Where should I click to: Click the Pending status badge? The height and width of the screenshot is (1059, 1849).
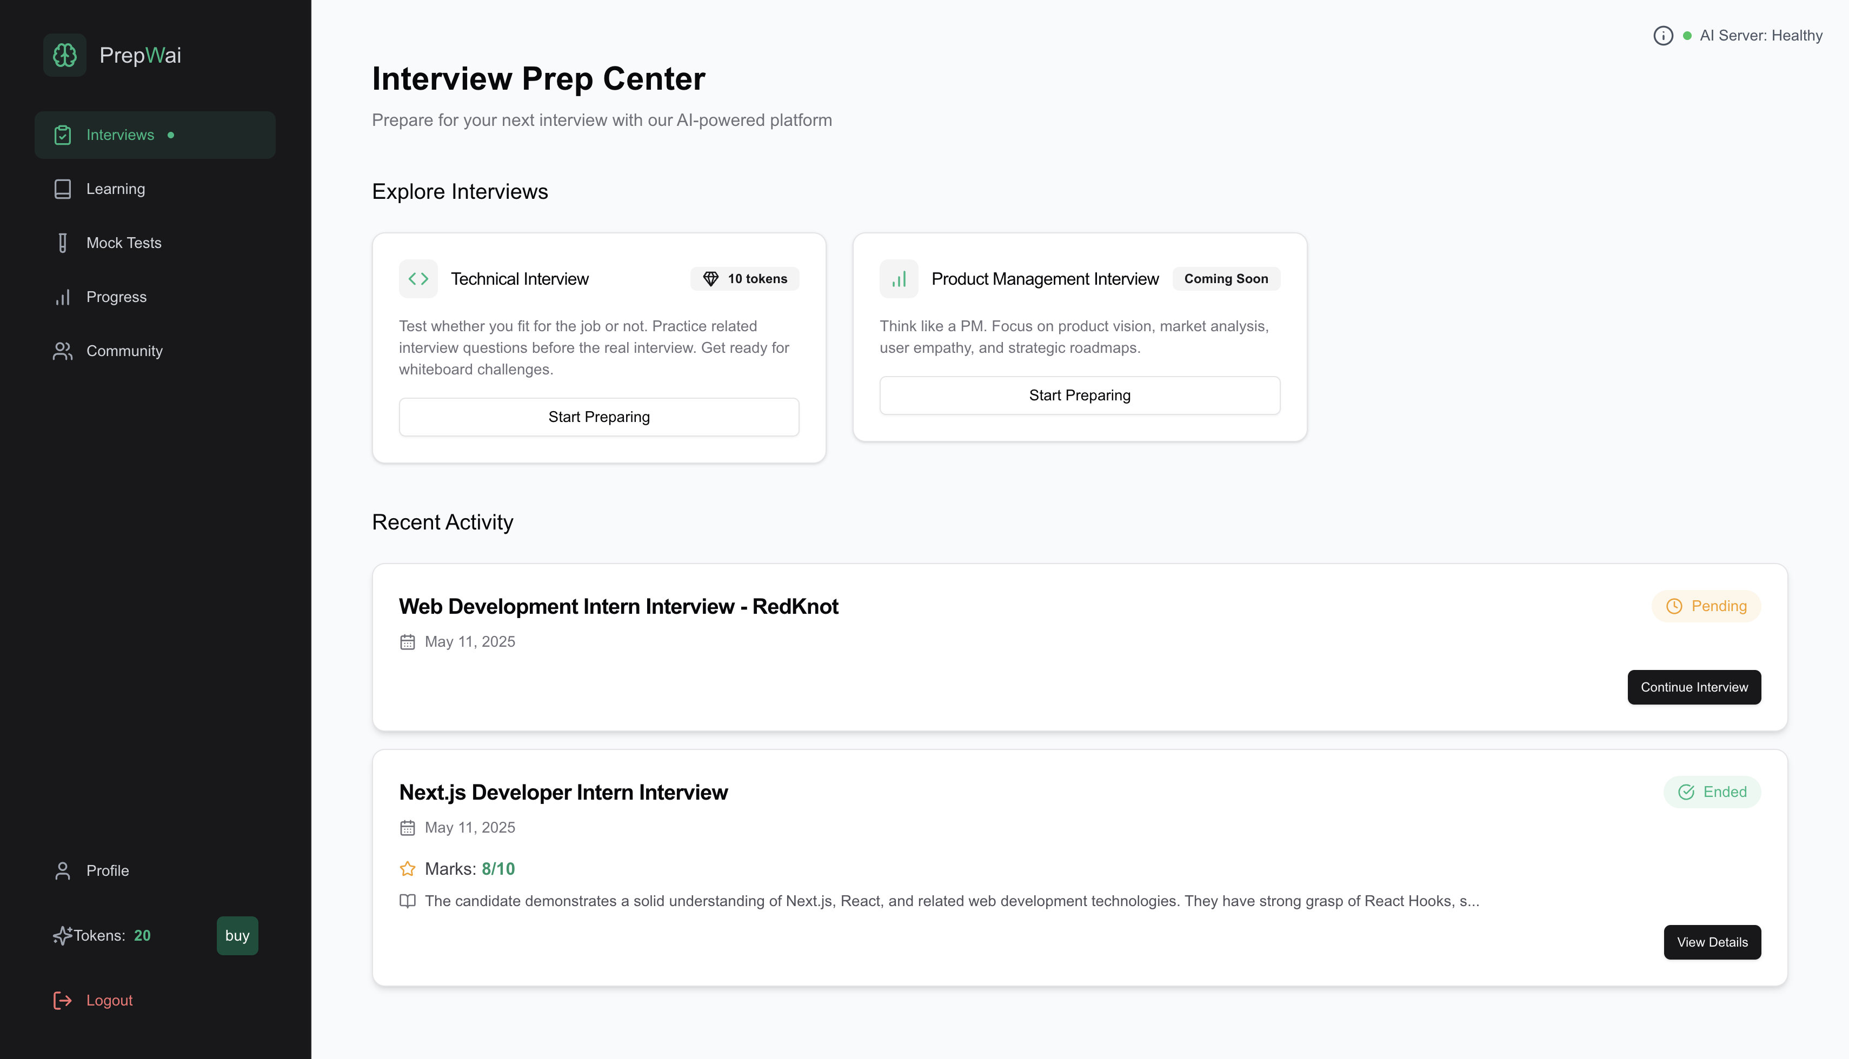pyautogui.click(x=1706, y=606)
